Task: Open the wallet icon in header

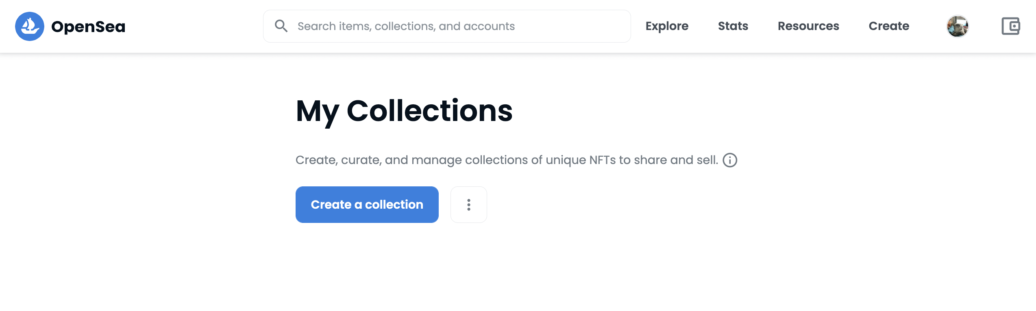Action: (1010, 26)
